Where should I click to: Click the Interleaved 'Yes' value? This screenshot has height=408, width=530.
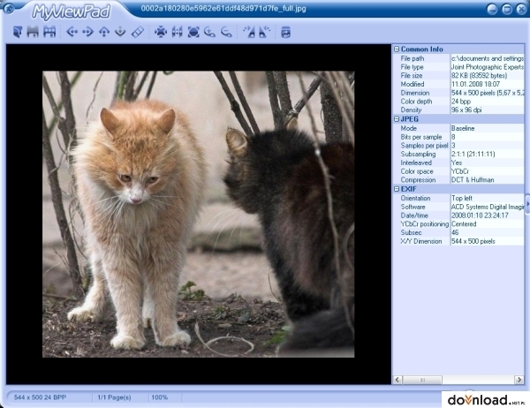(x=457, y=162)
